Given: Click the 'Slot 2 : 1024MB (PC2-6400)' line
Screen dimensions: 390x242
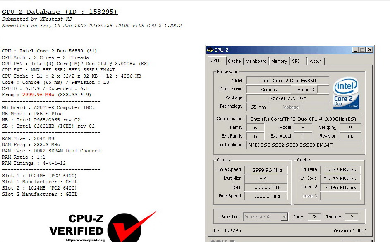Looking at the screenshot, I should coord(39,188).
